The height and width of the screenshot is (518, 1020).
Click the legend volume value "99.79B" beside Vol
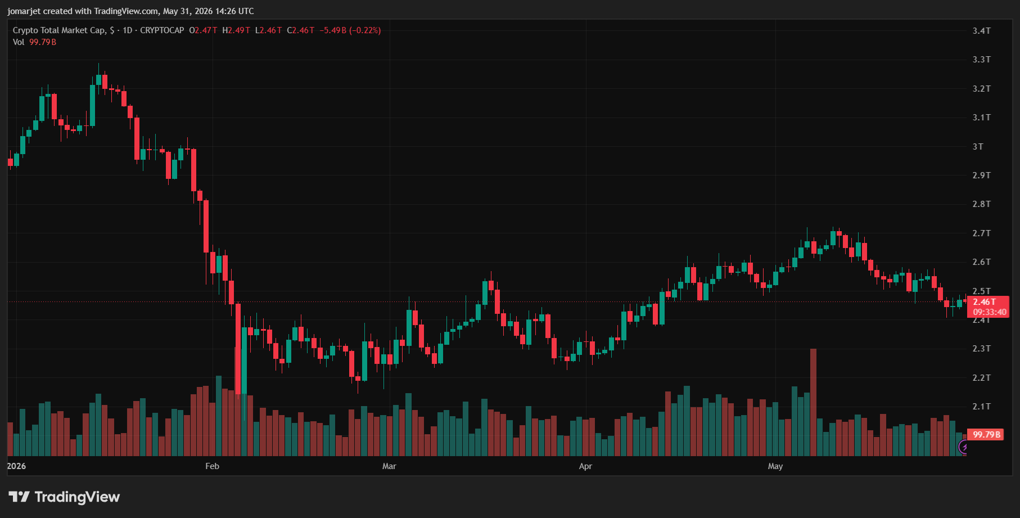tap(43, 42)
